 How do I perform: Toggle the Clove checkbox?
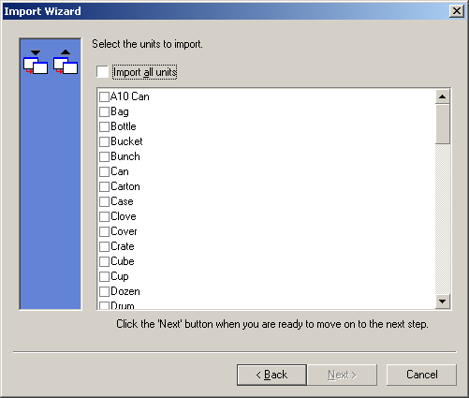(x=104, y=216)
